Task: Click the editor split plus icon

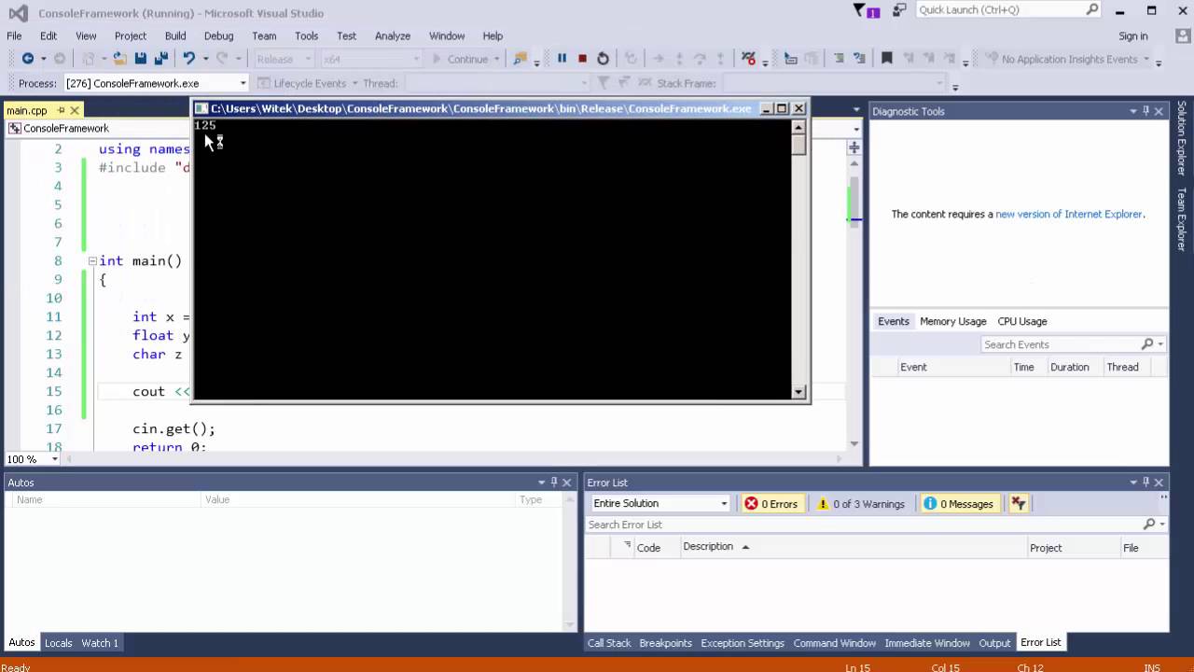Action: coord(854,147)
